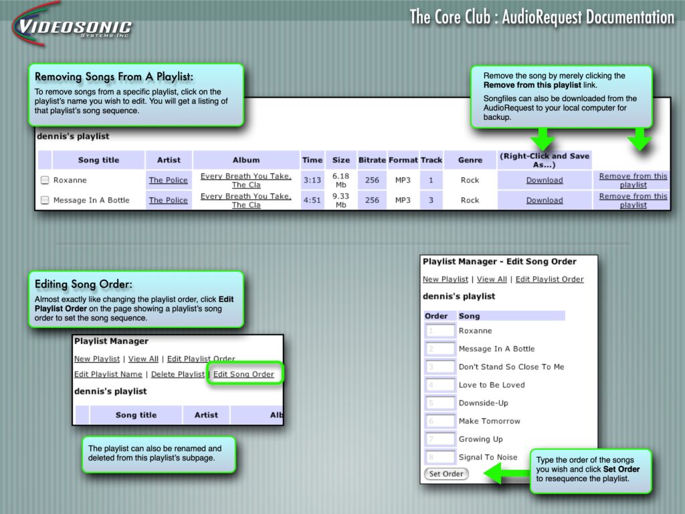Click the order field for Signal To Noise

point(439,458)
